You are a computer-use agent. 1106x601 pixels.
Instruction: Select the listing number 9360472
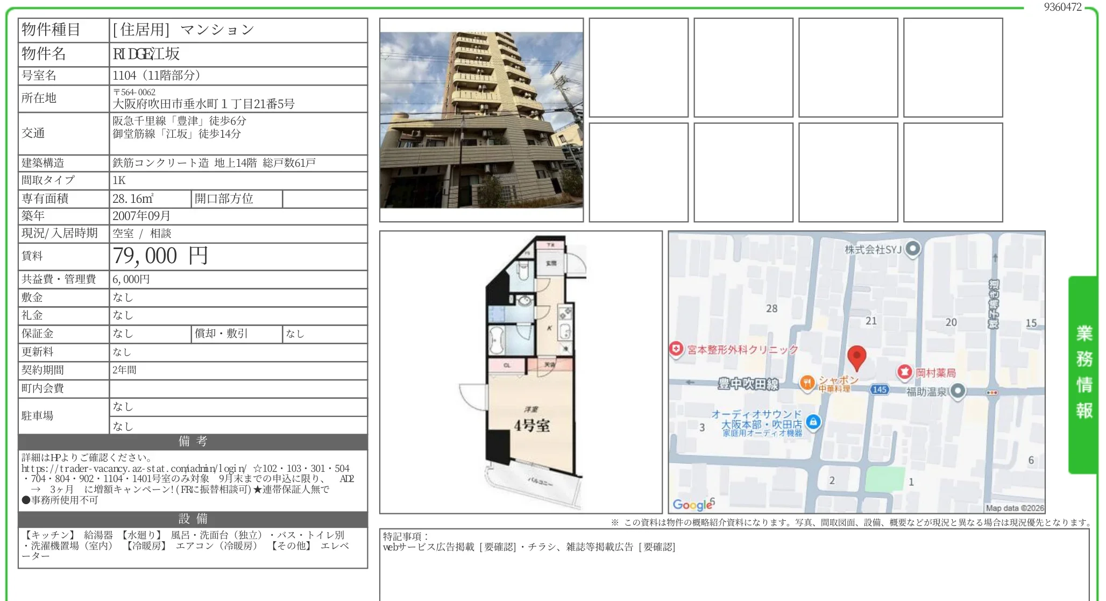click(x=1062, y=7)
